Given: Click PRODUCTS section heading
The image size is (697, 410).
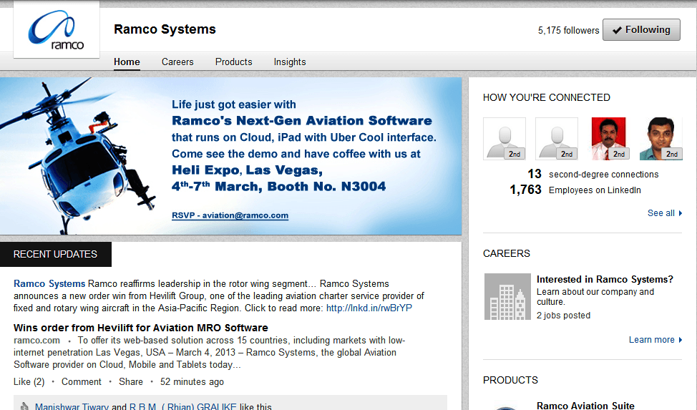Looking at the screenshot, I should coord(510,380).
